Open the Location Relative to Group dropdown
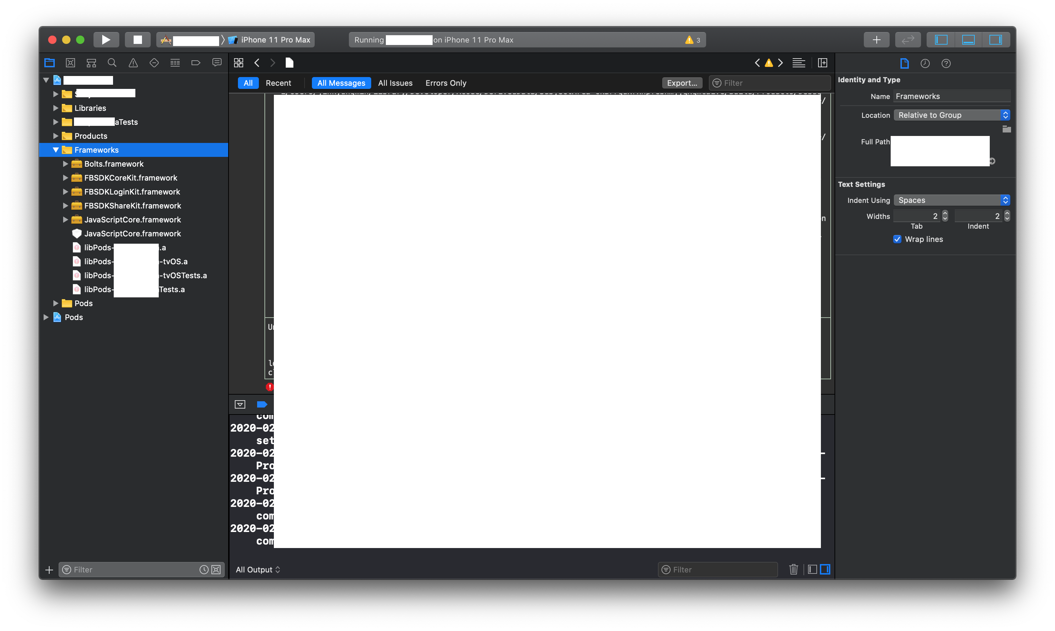1055x631 pixels. [952, 115]
